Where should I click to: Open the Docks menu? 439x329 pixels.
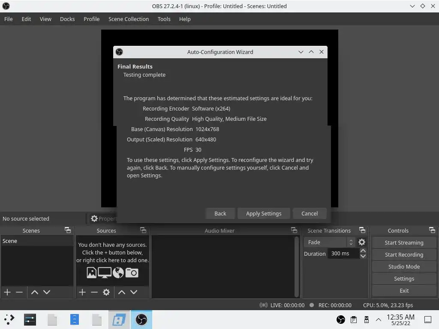[67, 19]
